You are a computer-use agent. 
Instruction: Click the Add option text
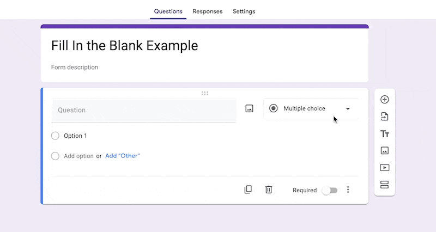78,156
